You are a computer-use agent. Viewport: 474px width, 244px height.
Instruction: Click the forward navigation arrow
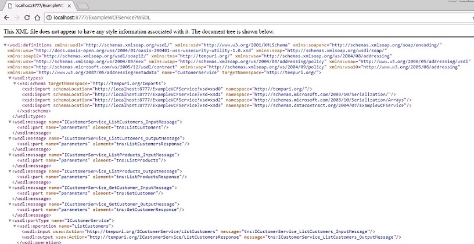coord(17,17)
